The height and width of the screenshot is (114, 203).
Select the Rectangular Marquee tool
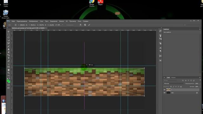click(9, 35)
